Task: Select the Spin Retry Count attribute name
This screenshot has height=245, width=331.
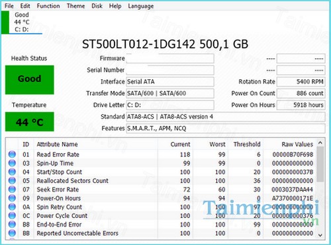Action: tap(59, 207)
